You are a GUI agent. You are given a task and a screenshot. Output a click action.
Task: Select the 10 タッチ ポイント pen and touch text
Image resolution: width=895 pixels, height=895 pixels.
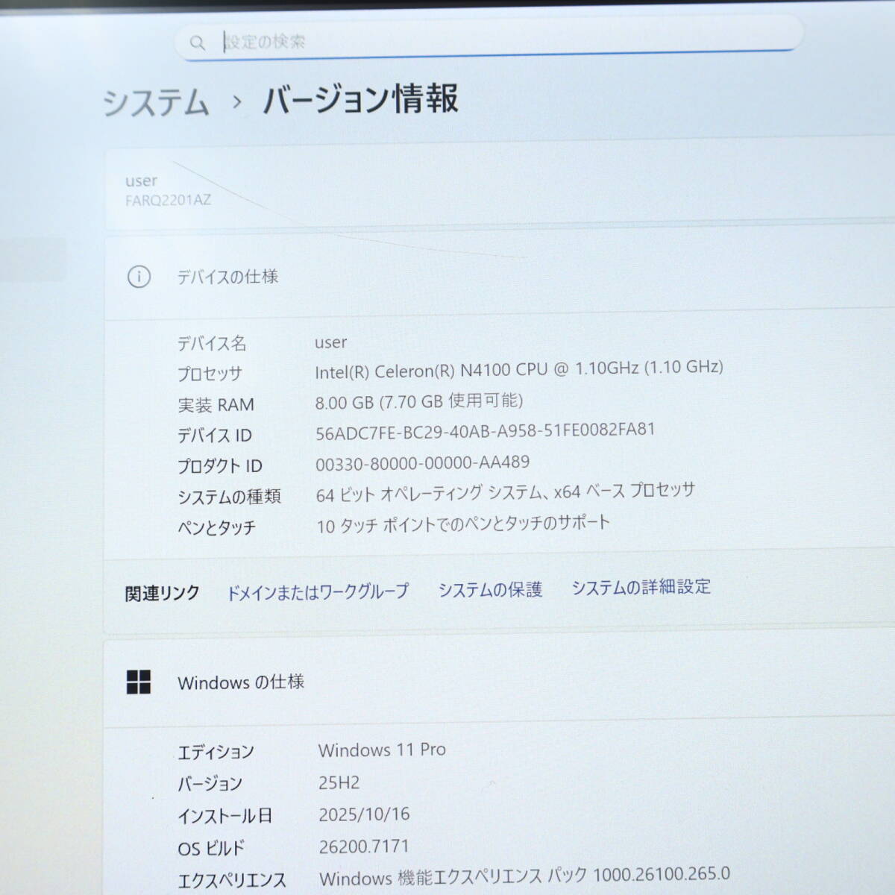[x=463, y=524]
